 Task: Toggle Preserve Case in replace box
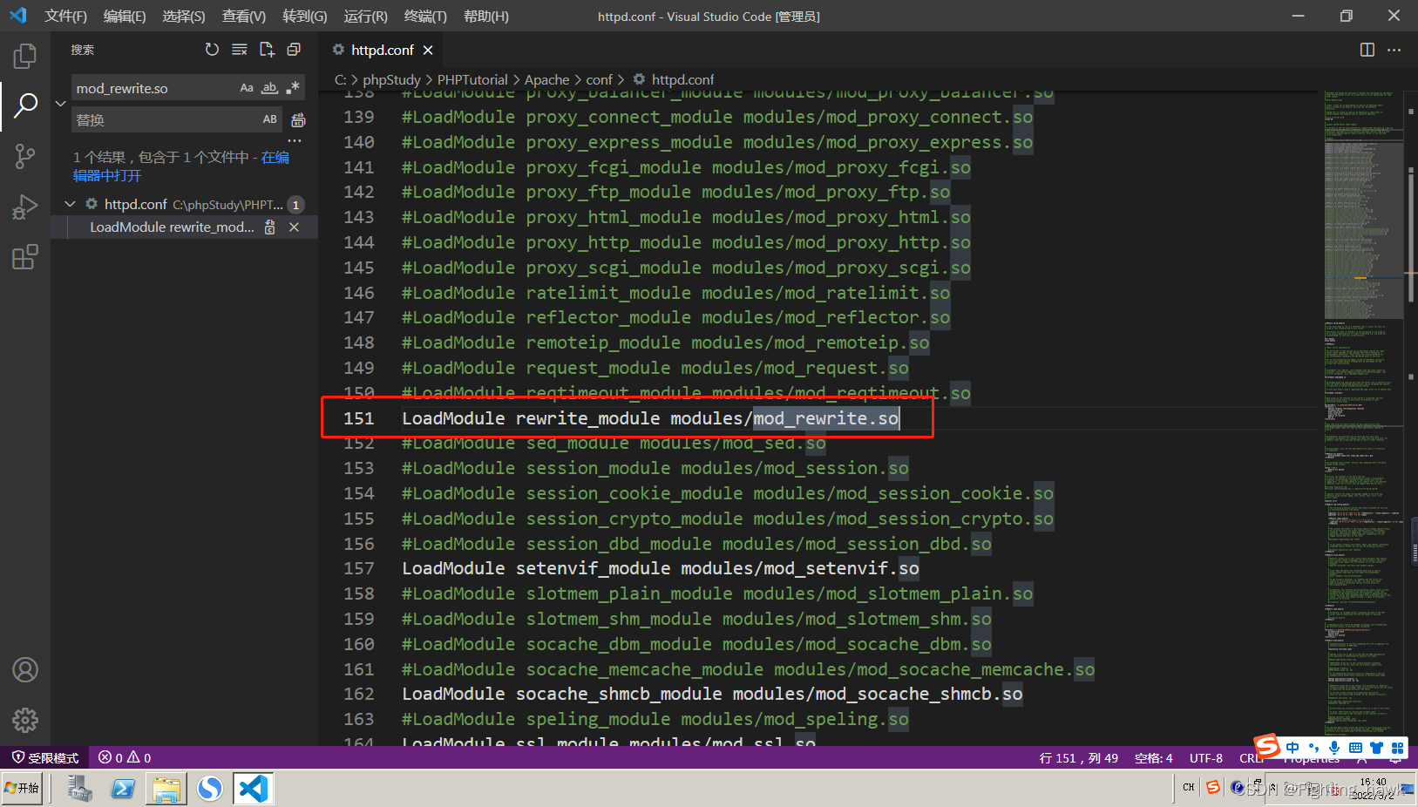[270, 119]
